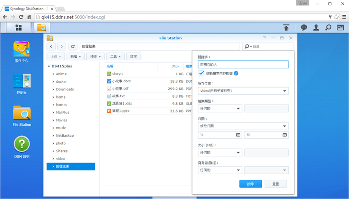Open the DSM main menu grid icon
The image size is (349, 199).
pos(18,28)
